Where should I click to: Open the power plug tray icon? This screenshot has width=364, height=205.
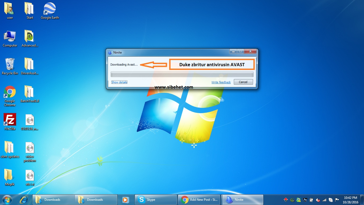click(311, 200)
